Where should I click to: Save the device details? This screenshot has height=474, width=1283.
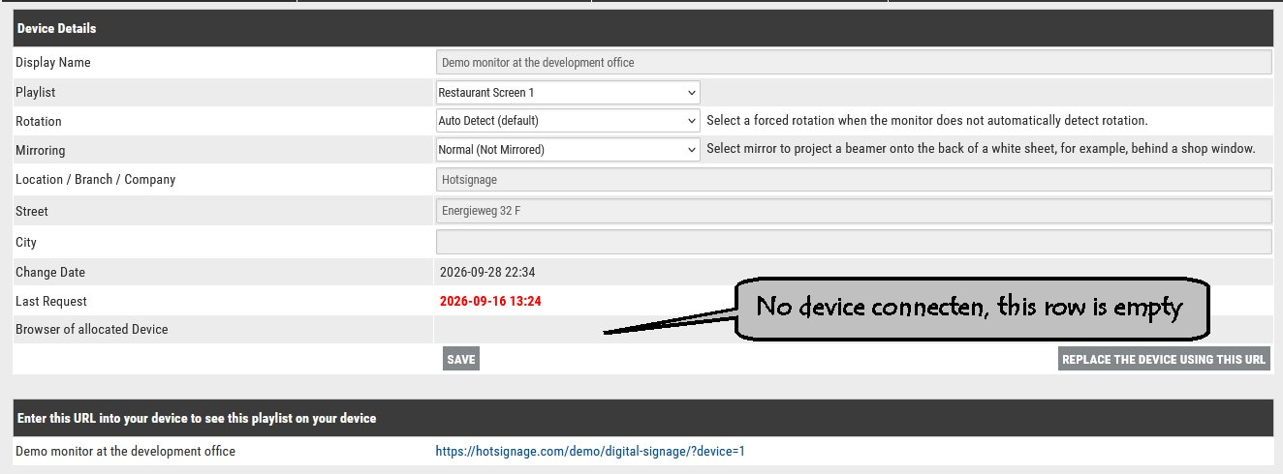(x=461, y=359)
